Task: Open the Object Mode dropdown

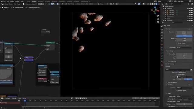Action: click(71, 4)
